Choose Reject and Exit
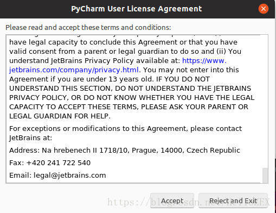 (233, 201)
